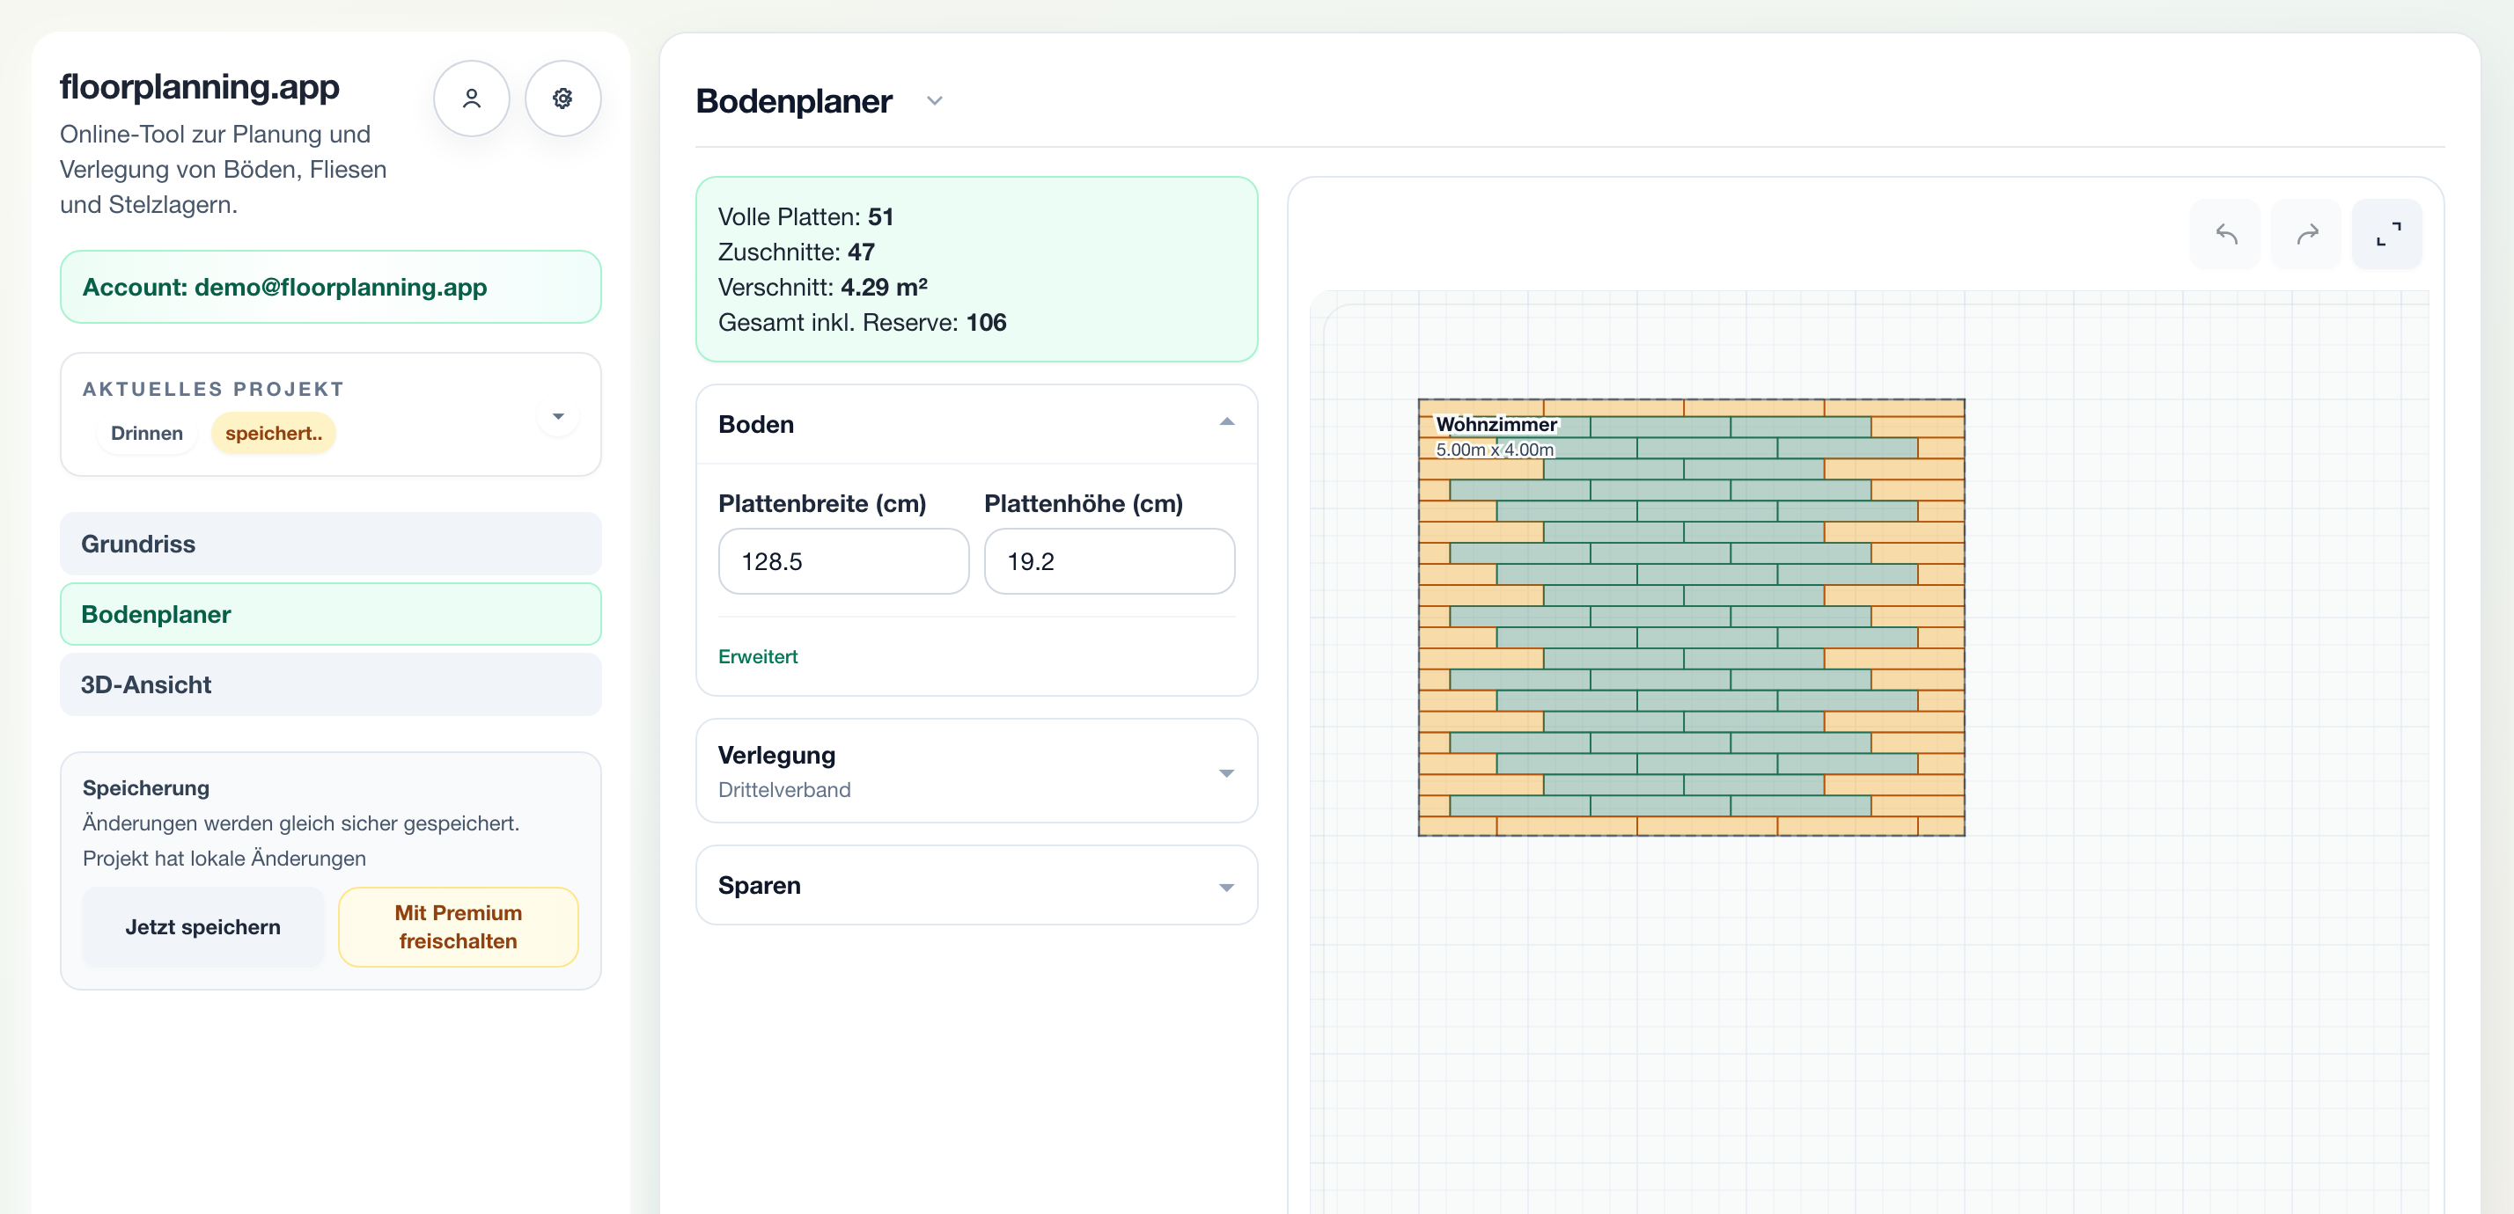
Task: Click the Jetzt speichern button
Action: pyautogui.click(x=203, y=927)
